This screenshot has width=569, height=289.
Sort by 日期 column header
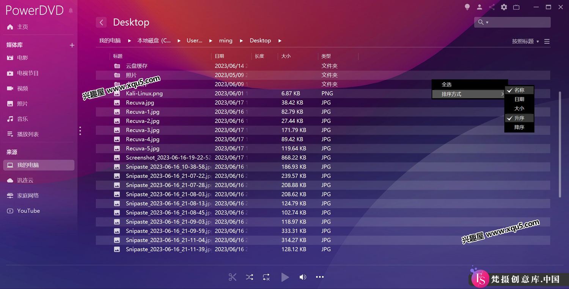(219, 56)
